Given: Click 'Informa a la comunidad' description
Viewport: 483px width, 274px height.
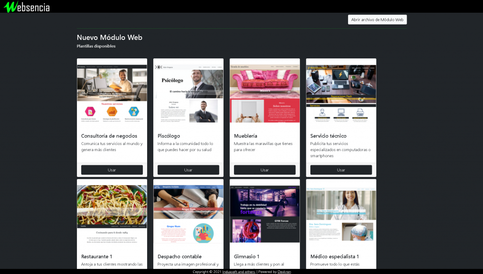Looking at the screenshot, I should pyautogui.click(x=185, y=147).
